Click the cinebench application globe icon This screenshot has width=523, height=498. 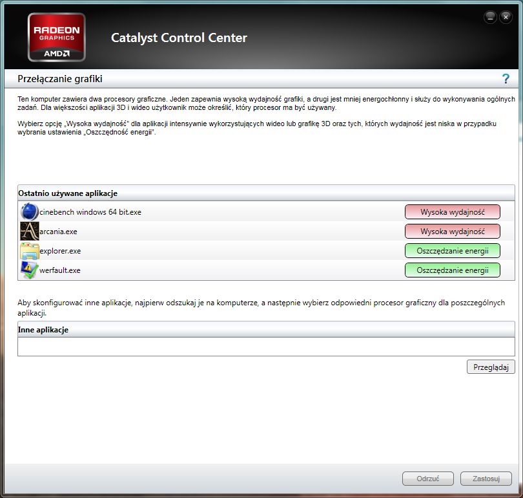pos(29,211)
